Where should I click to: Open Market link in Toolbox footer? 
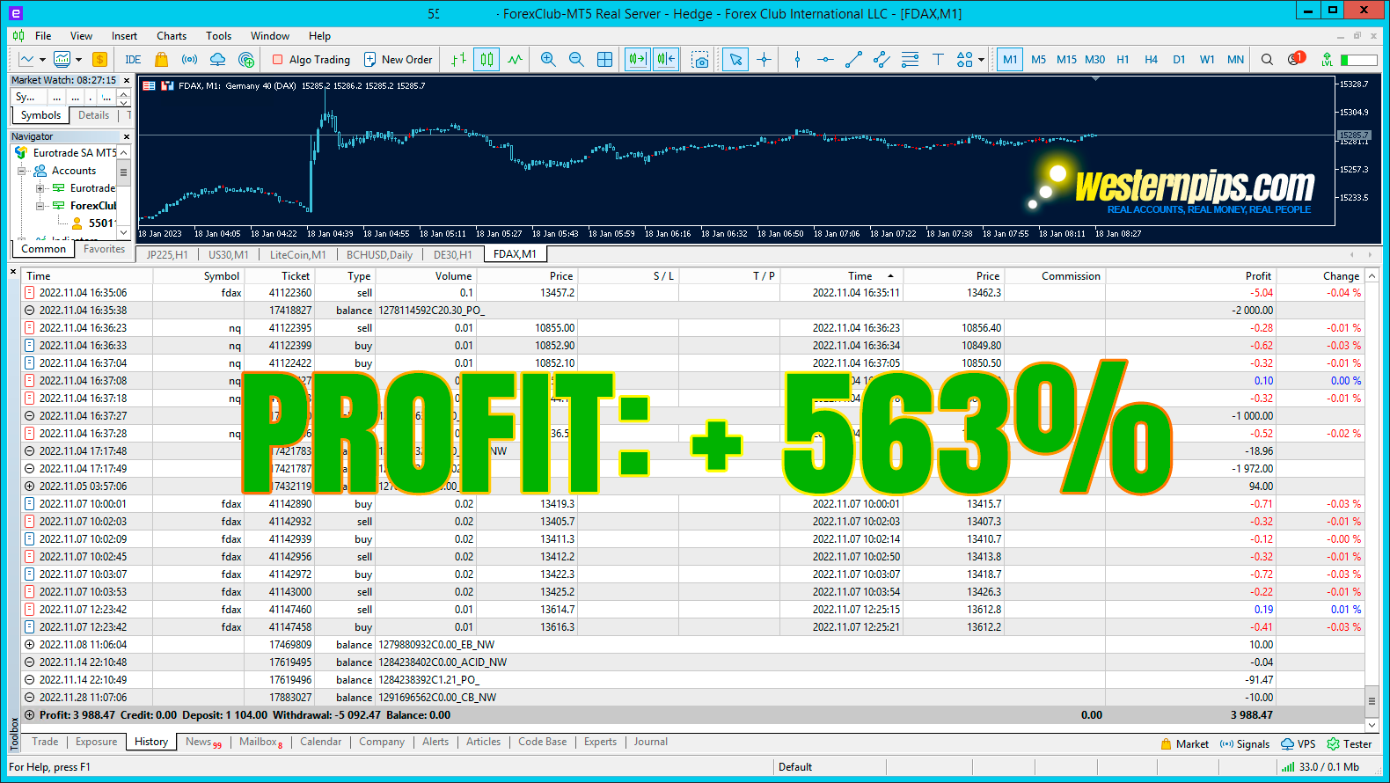(x=1184, y=743)
